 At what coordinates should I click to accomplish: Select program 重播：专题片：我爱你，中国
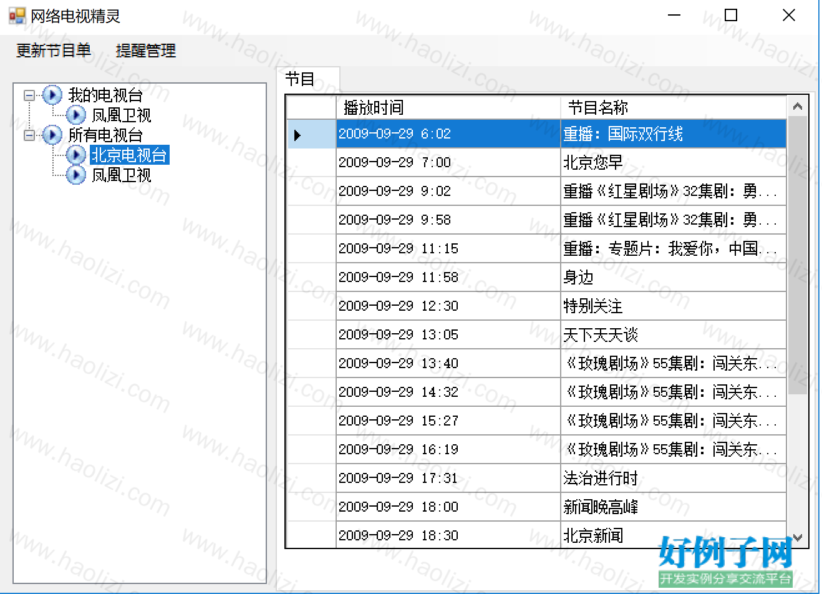click(674, 248)
